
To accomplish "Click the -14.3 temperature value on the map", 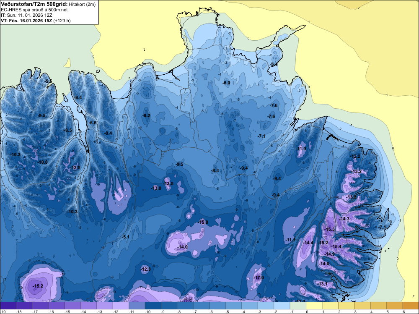I will (344, 219).
